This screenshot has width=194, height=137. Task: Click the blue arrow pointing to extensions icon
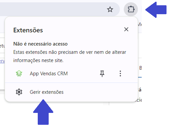(x=156, y=10)
